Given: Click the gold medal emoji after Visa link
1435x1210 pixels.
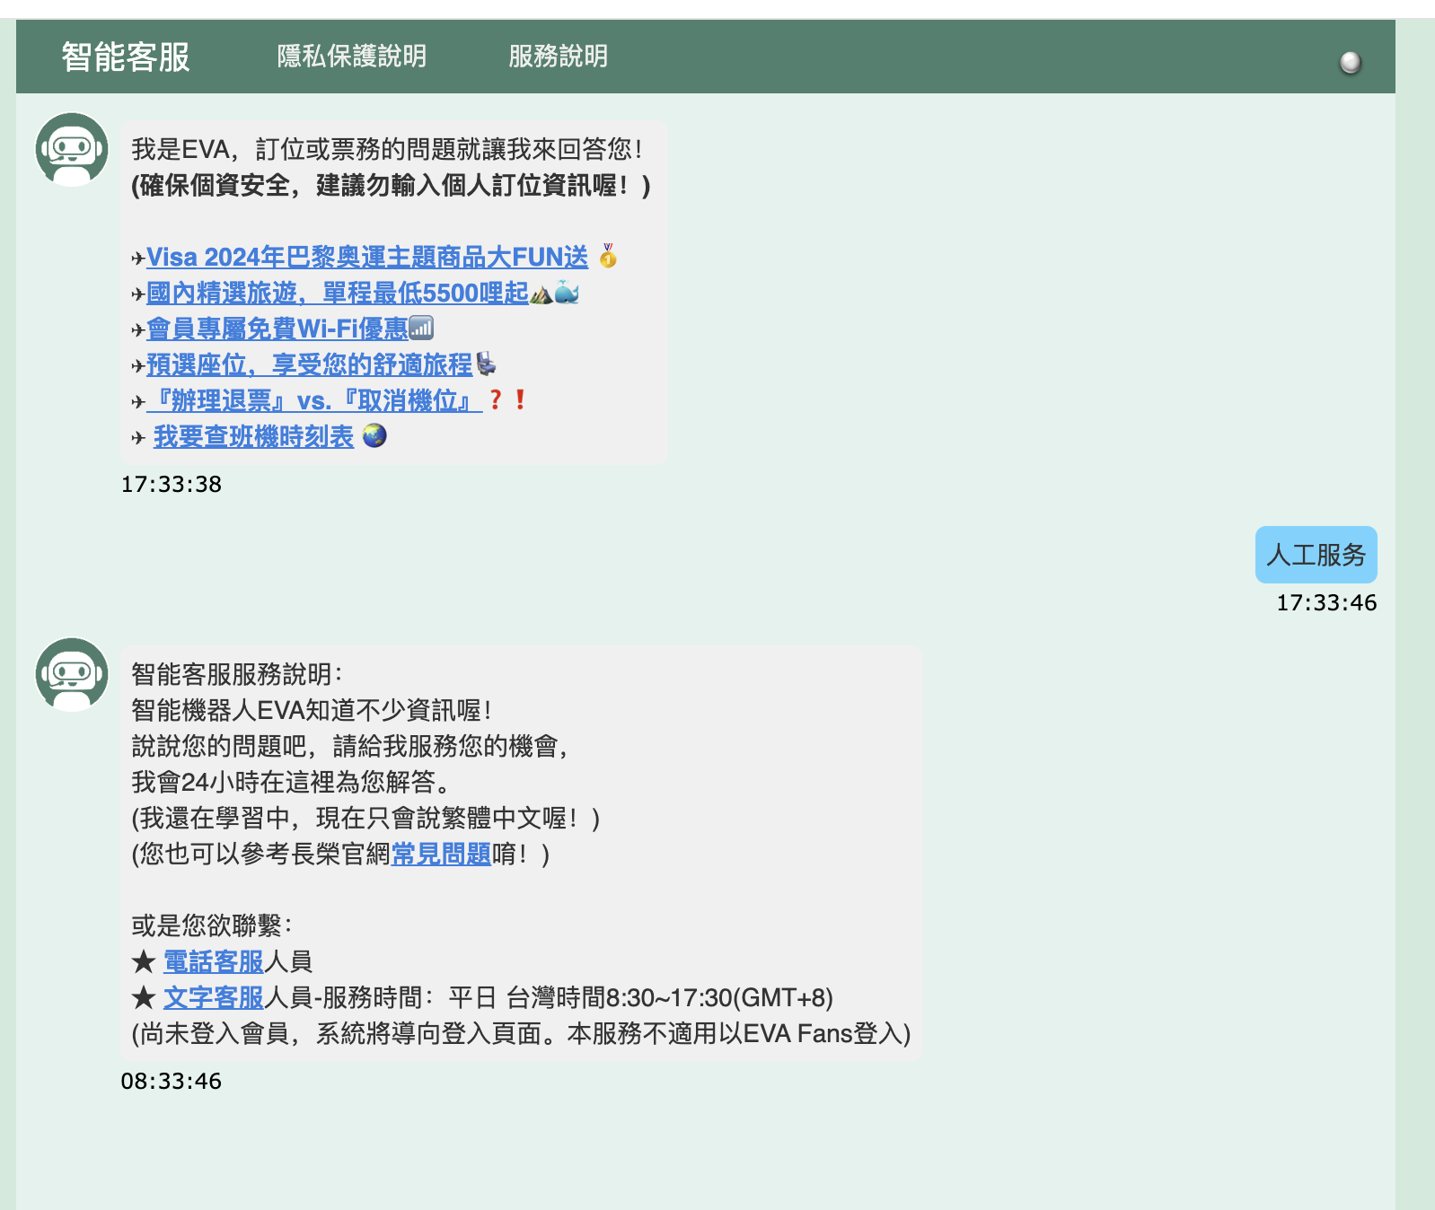Looking at the screenshot, I should (x=608, y=257).
